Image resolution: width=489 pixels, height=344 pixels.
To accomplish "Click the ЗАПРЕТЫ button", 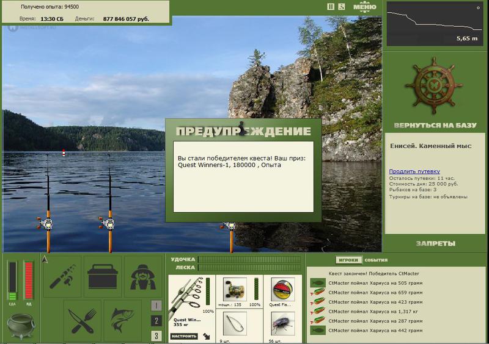I will pyautogui.click(x=435, y=243).
